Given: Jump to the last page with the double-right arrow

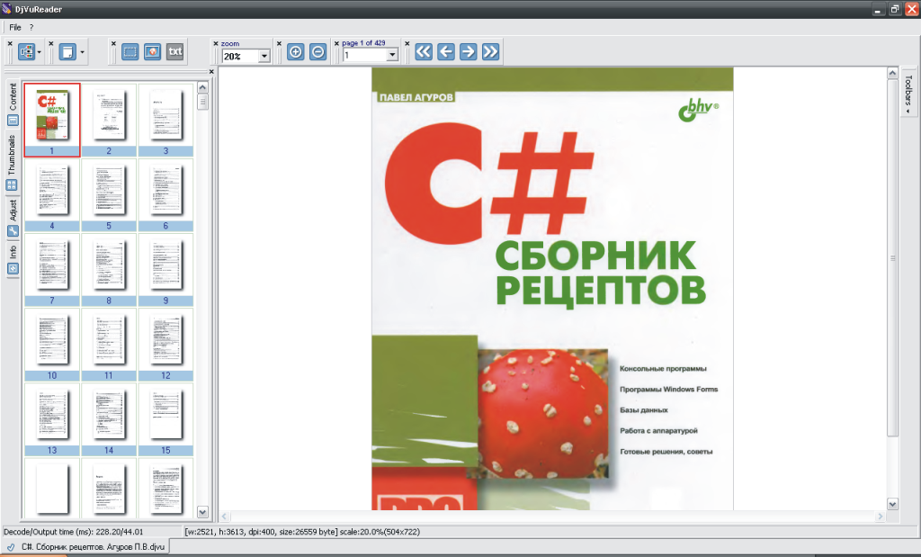Looking at the screenshot, I should coord(490,51).
